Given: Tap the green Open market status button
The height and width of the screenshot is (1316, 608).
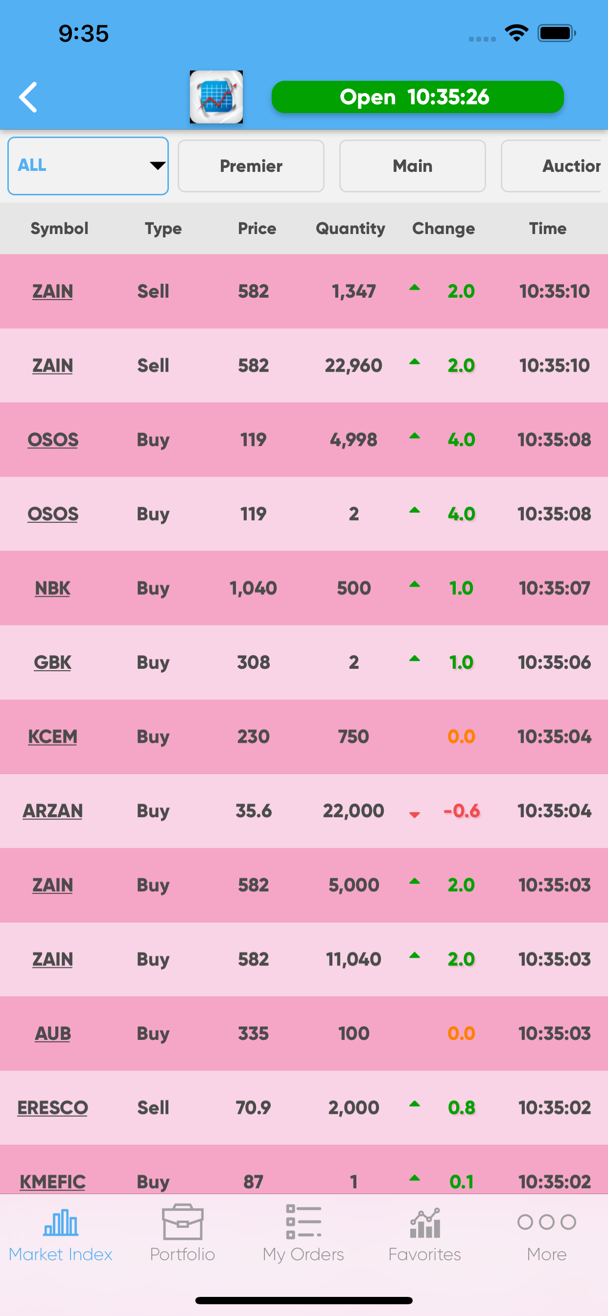Looking at the screenshot, I should tap(417, 96).
